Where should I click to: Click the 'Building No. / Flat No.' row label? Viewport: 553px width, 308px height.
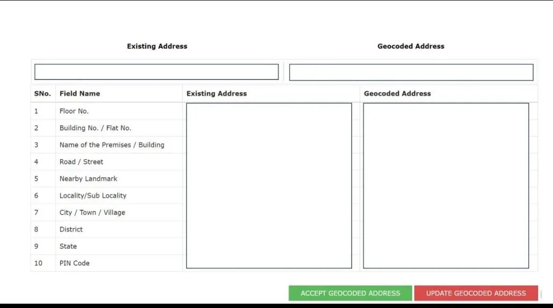(95, 128)
